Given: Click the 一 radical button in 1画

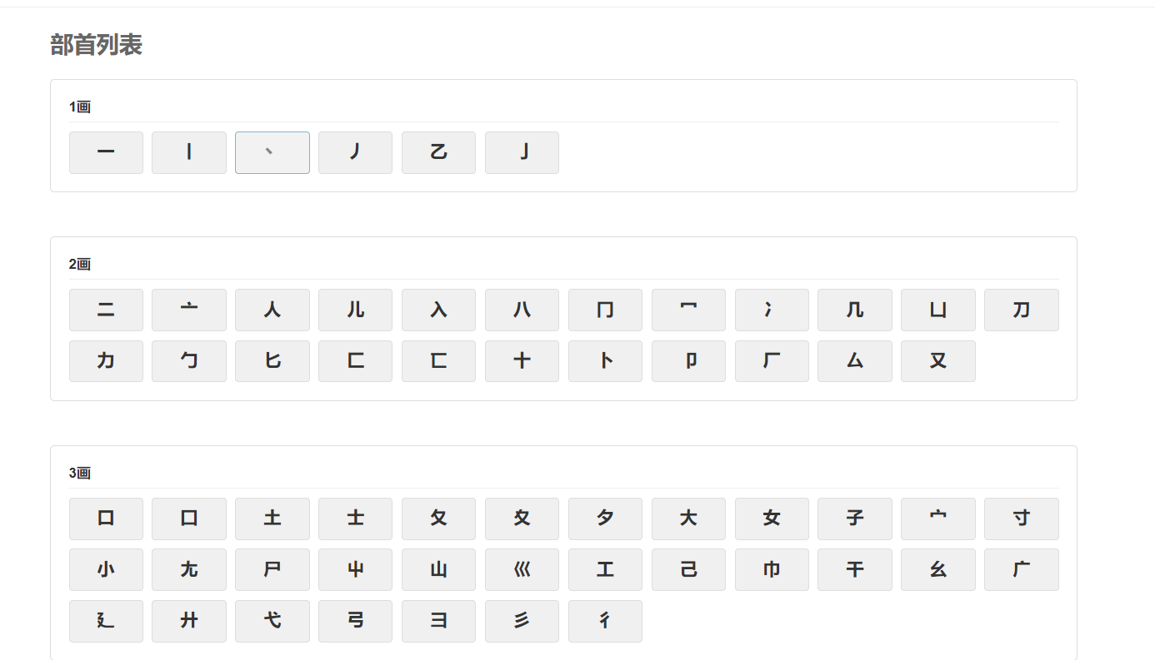Looking at the screenshot, I should [x=106, y=152].
